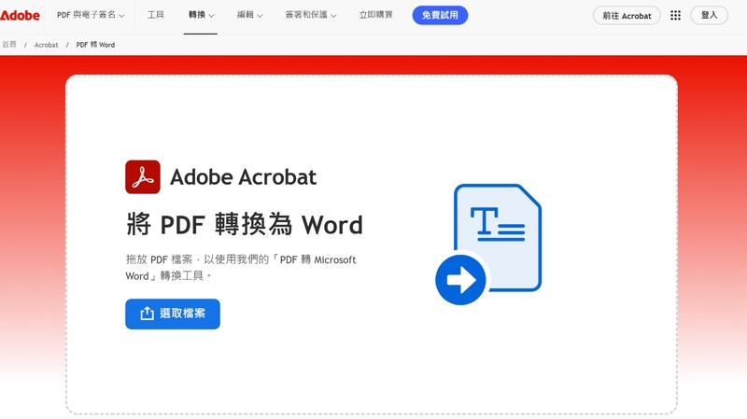
Task: Expand the 編輯 dropdown menu
Action: [x=249, y=15]
